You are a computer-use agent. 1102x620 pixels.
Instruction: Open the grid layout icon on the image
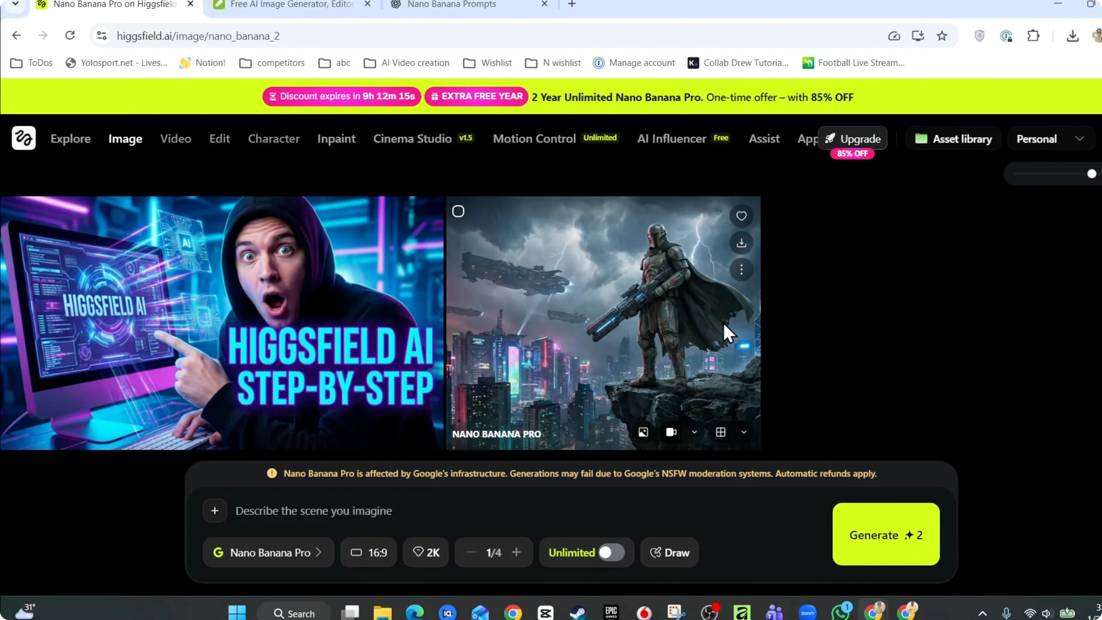pos(721,432)
